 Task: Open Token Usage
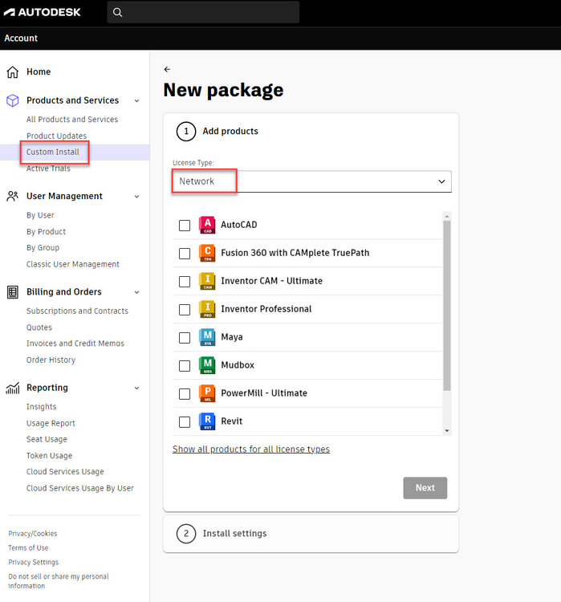coord(49,456)
